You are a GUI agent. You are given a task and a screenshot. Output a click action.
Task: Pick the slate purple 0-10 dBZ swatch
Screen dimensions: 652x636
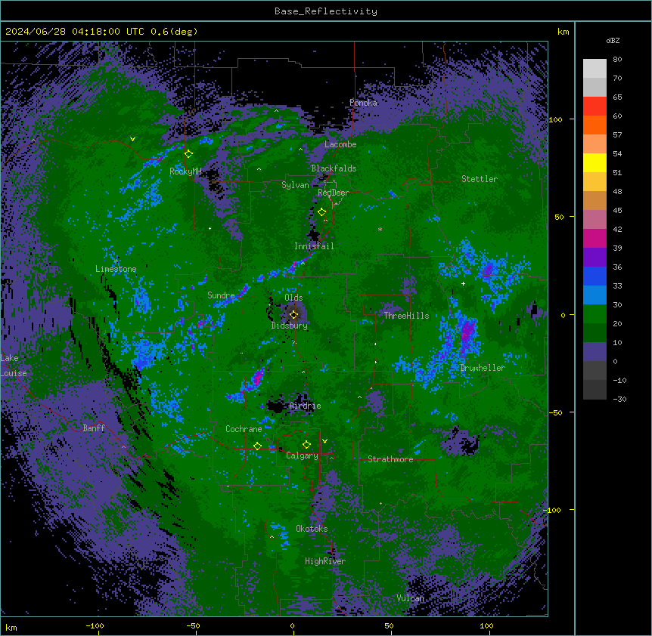pos(595,352)
